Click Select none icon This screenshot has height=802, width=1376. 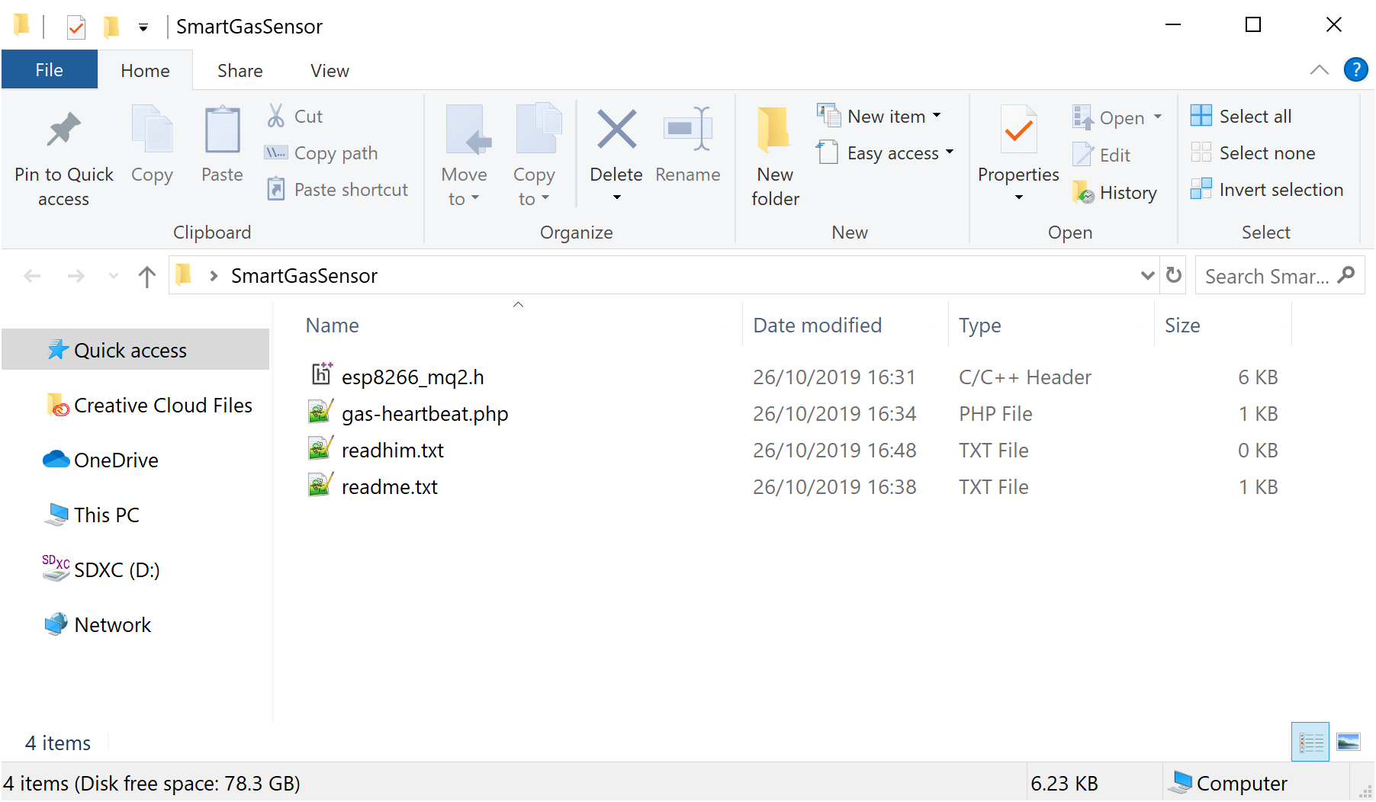[x=1201, y=152]
